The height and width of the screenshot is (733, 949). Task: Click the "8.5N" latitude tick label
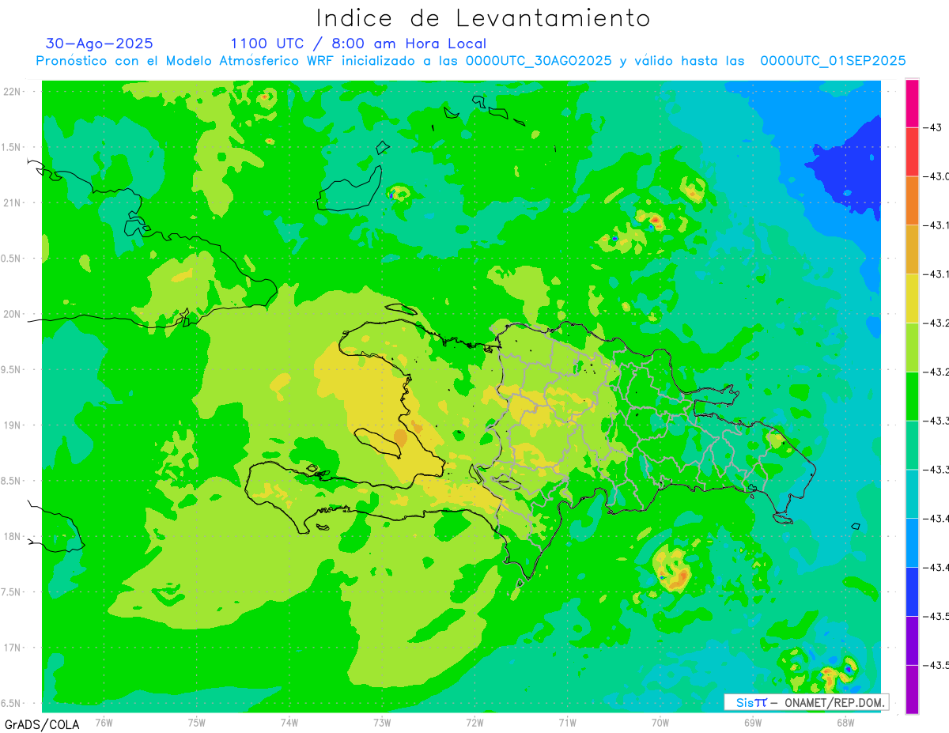click(12, 481)
